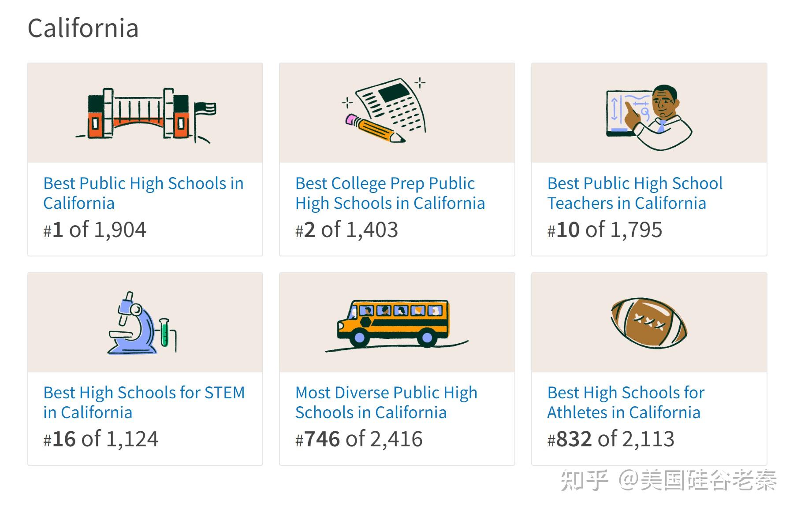Click the California section heading
797x512 pixels.
point(83,28)
